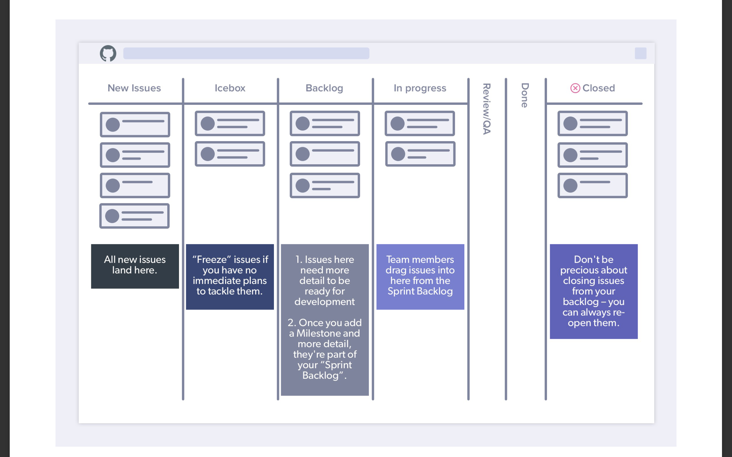Viewport: 732px width, 457px height.
Task: Click the Closed column header label
Action: (x=600, y=88)
